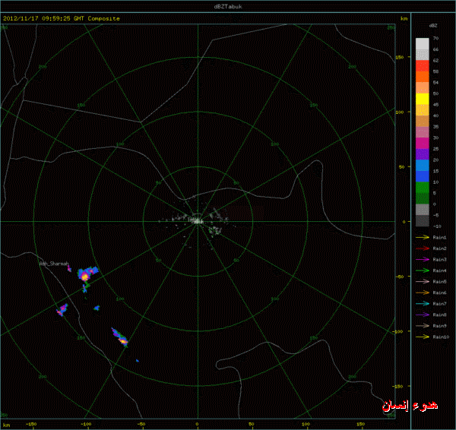Click the Rain8 legend label
Viewport: 456px width, 430px height.
(439, 315)
